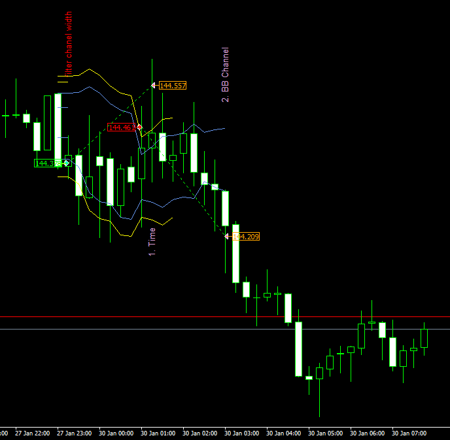Click the 144.461 red price label
This screenshot has height=440, width=450.
click(122, 127)
